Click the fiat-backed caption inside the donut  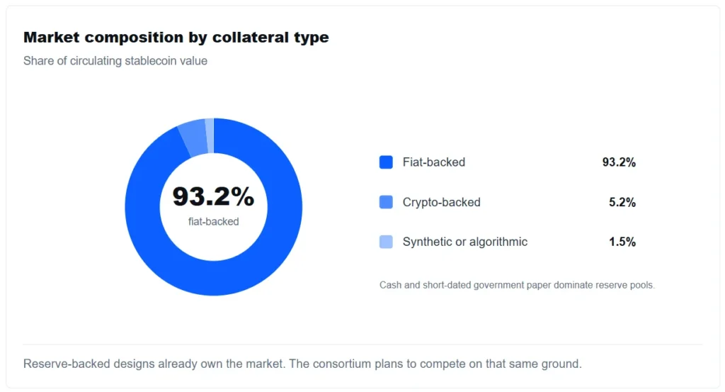pos(213,222)
